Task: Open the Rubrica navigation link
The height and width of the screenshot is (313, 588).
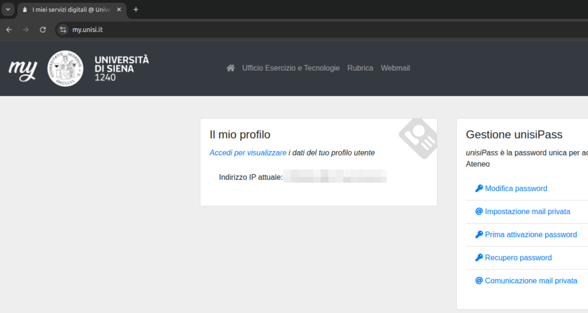Action: click(360, 68)
